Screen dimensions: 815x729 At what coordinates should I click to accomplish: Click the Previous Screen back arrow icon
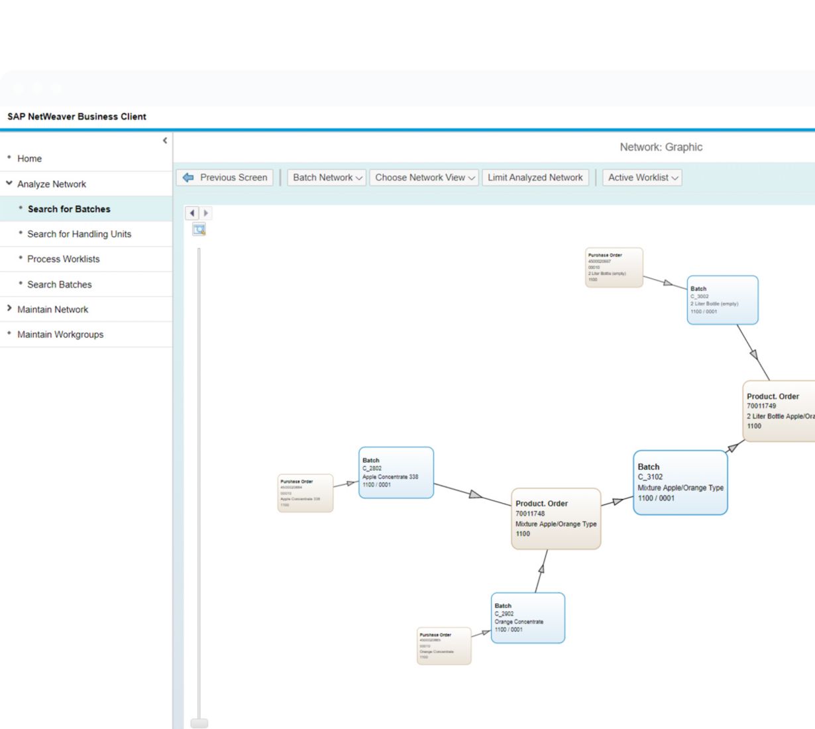188,178
